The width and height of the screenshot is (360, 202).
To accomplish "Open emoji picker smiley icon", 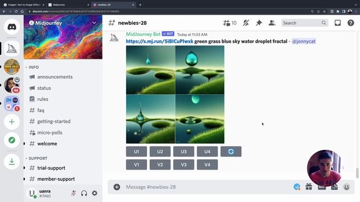I will tap(346, 187).
